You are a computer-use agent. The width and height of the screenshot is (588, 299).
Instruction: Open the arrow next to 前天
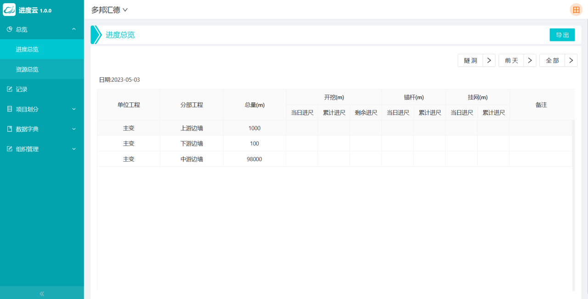(530, 60)
